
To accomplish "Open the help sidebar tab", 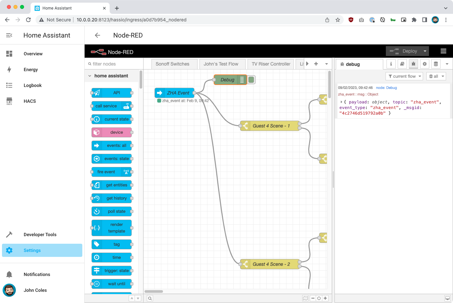I will [x=402, y=64].
